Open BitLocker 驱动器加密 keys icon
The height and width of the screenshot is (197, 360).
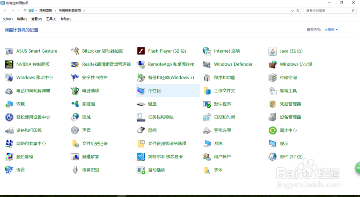75,51
